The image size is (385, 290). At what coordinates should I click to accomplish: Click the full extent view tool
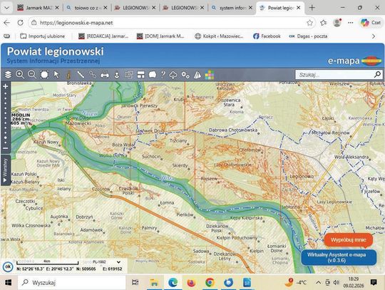(44, 75)
